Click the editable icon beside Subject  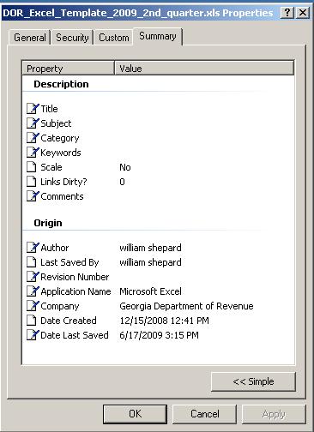click(33, 123)
